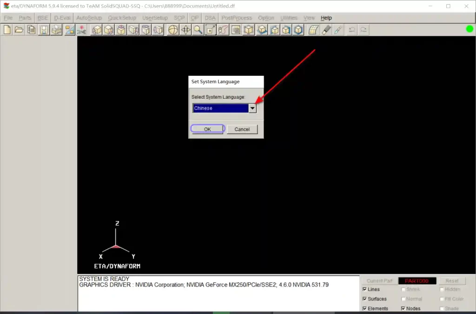Click the Save floppy disk icon
This screenshot has height=314, width=476.
(44, 30)
